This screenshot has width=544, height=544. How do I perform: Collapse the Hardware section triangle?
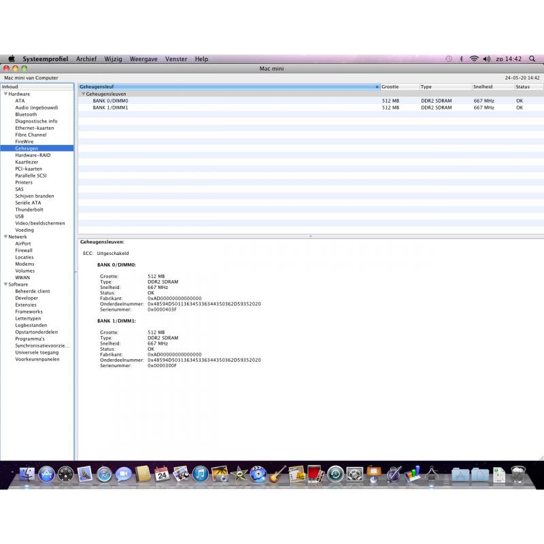click(x=5, y=94)
